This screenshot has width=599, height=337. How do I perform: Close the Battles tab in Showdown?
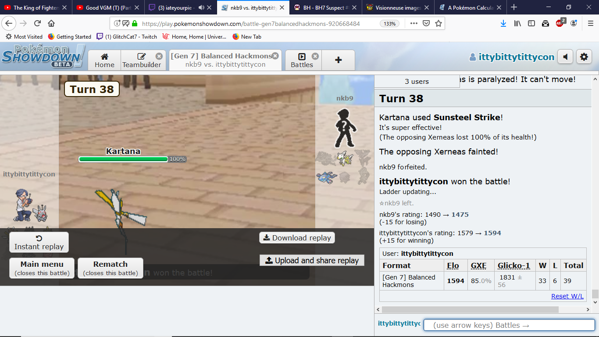(x=315, y=56)
